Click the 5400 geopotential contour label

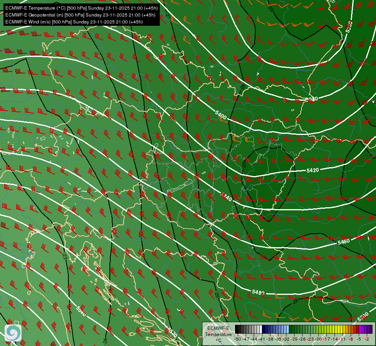(x=221, y=115)
